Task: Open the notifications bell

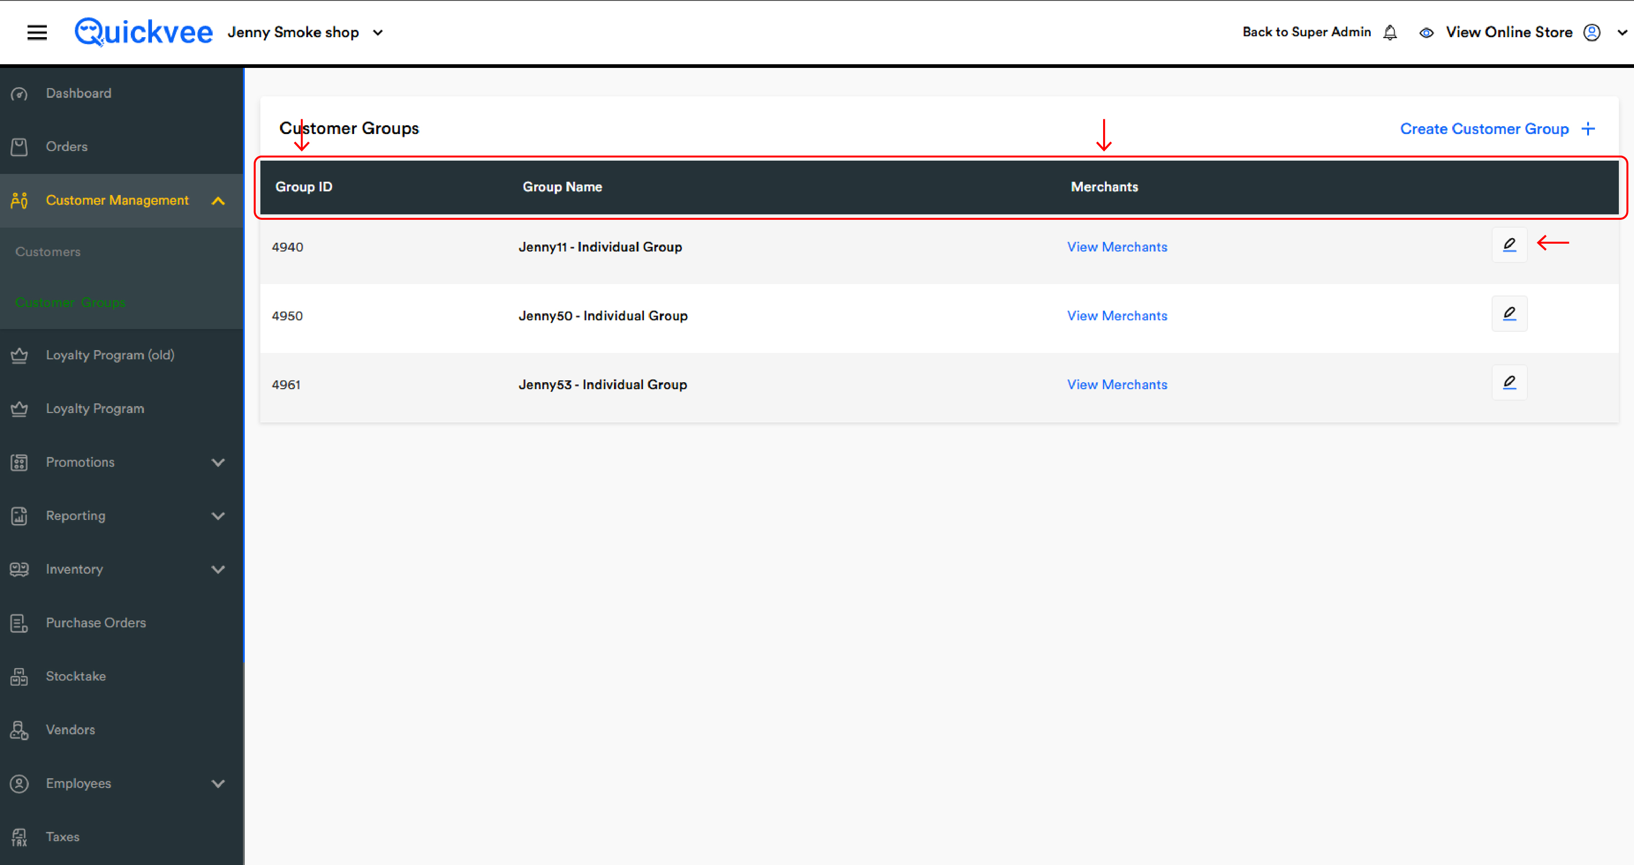Action: (x=1390, y=32)
